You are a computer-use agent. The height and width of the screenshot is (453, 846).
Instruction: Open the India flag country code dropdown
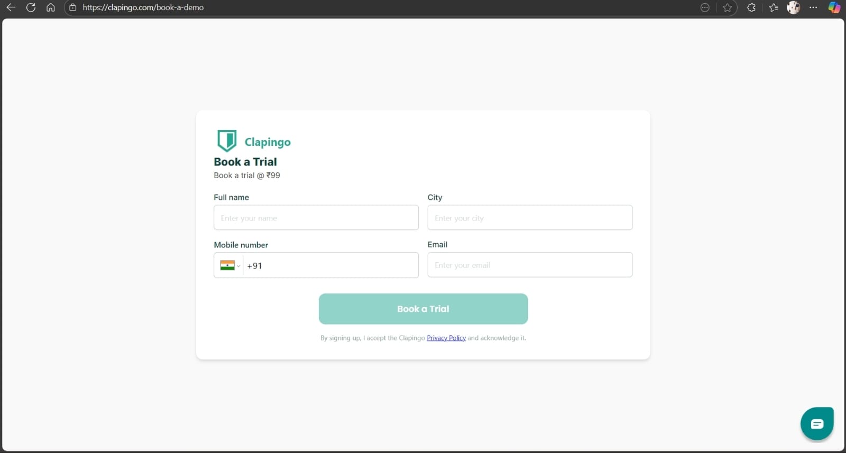coord(230,265)
